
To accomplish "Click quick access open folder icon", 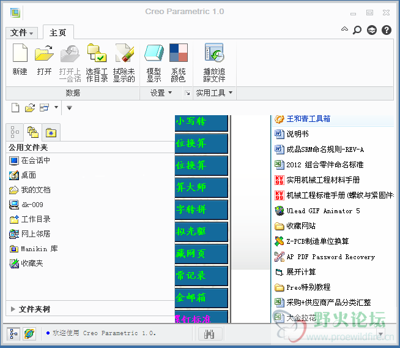I will 30,108.
